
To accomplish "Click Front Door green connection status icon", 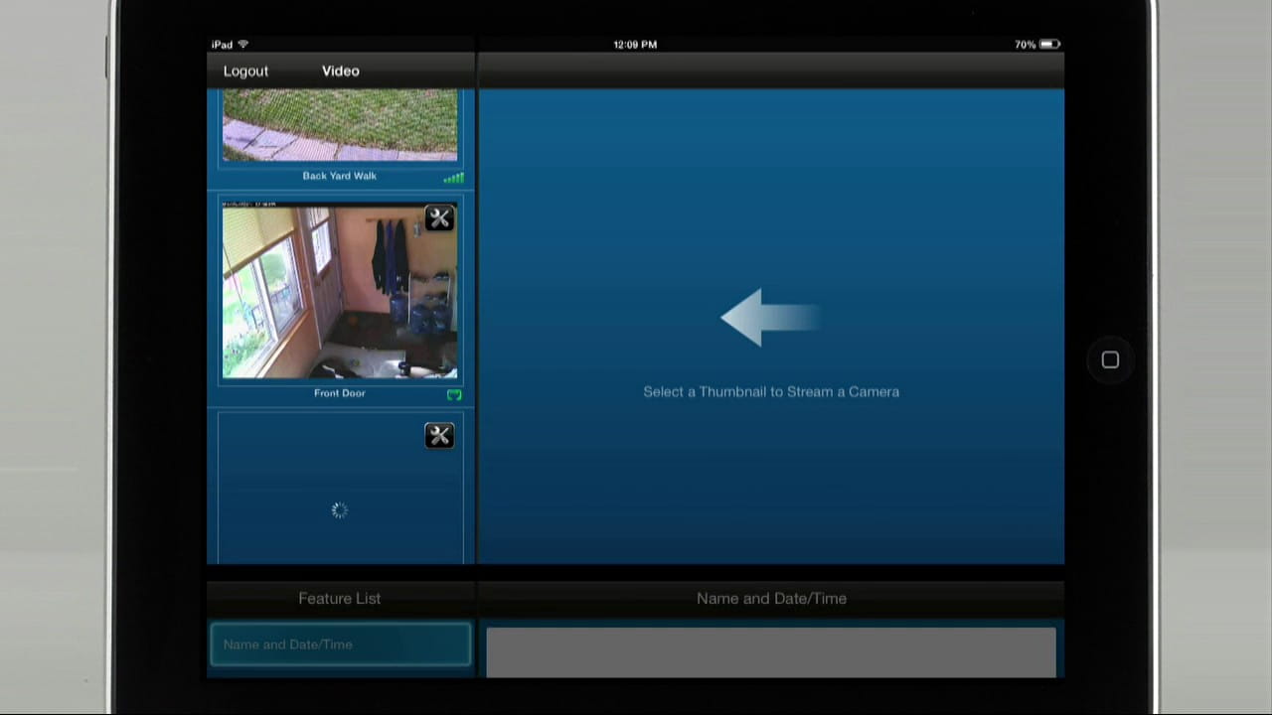I will (454, 394).
